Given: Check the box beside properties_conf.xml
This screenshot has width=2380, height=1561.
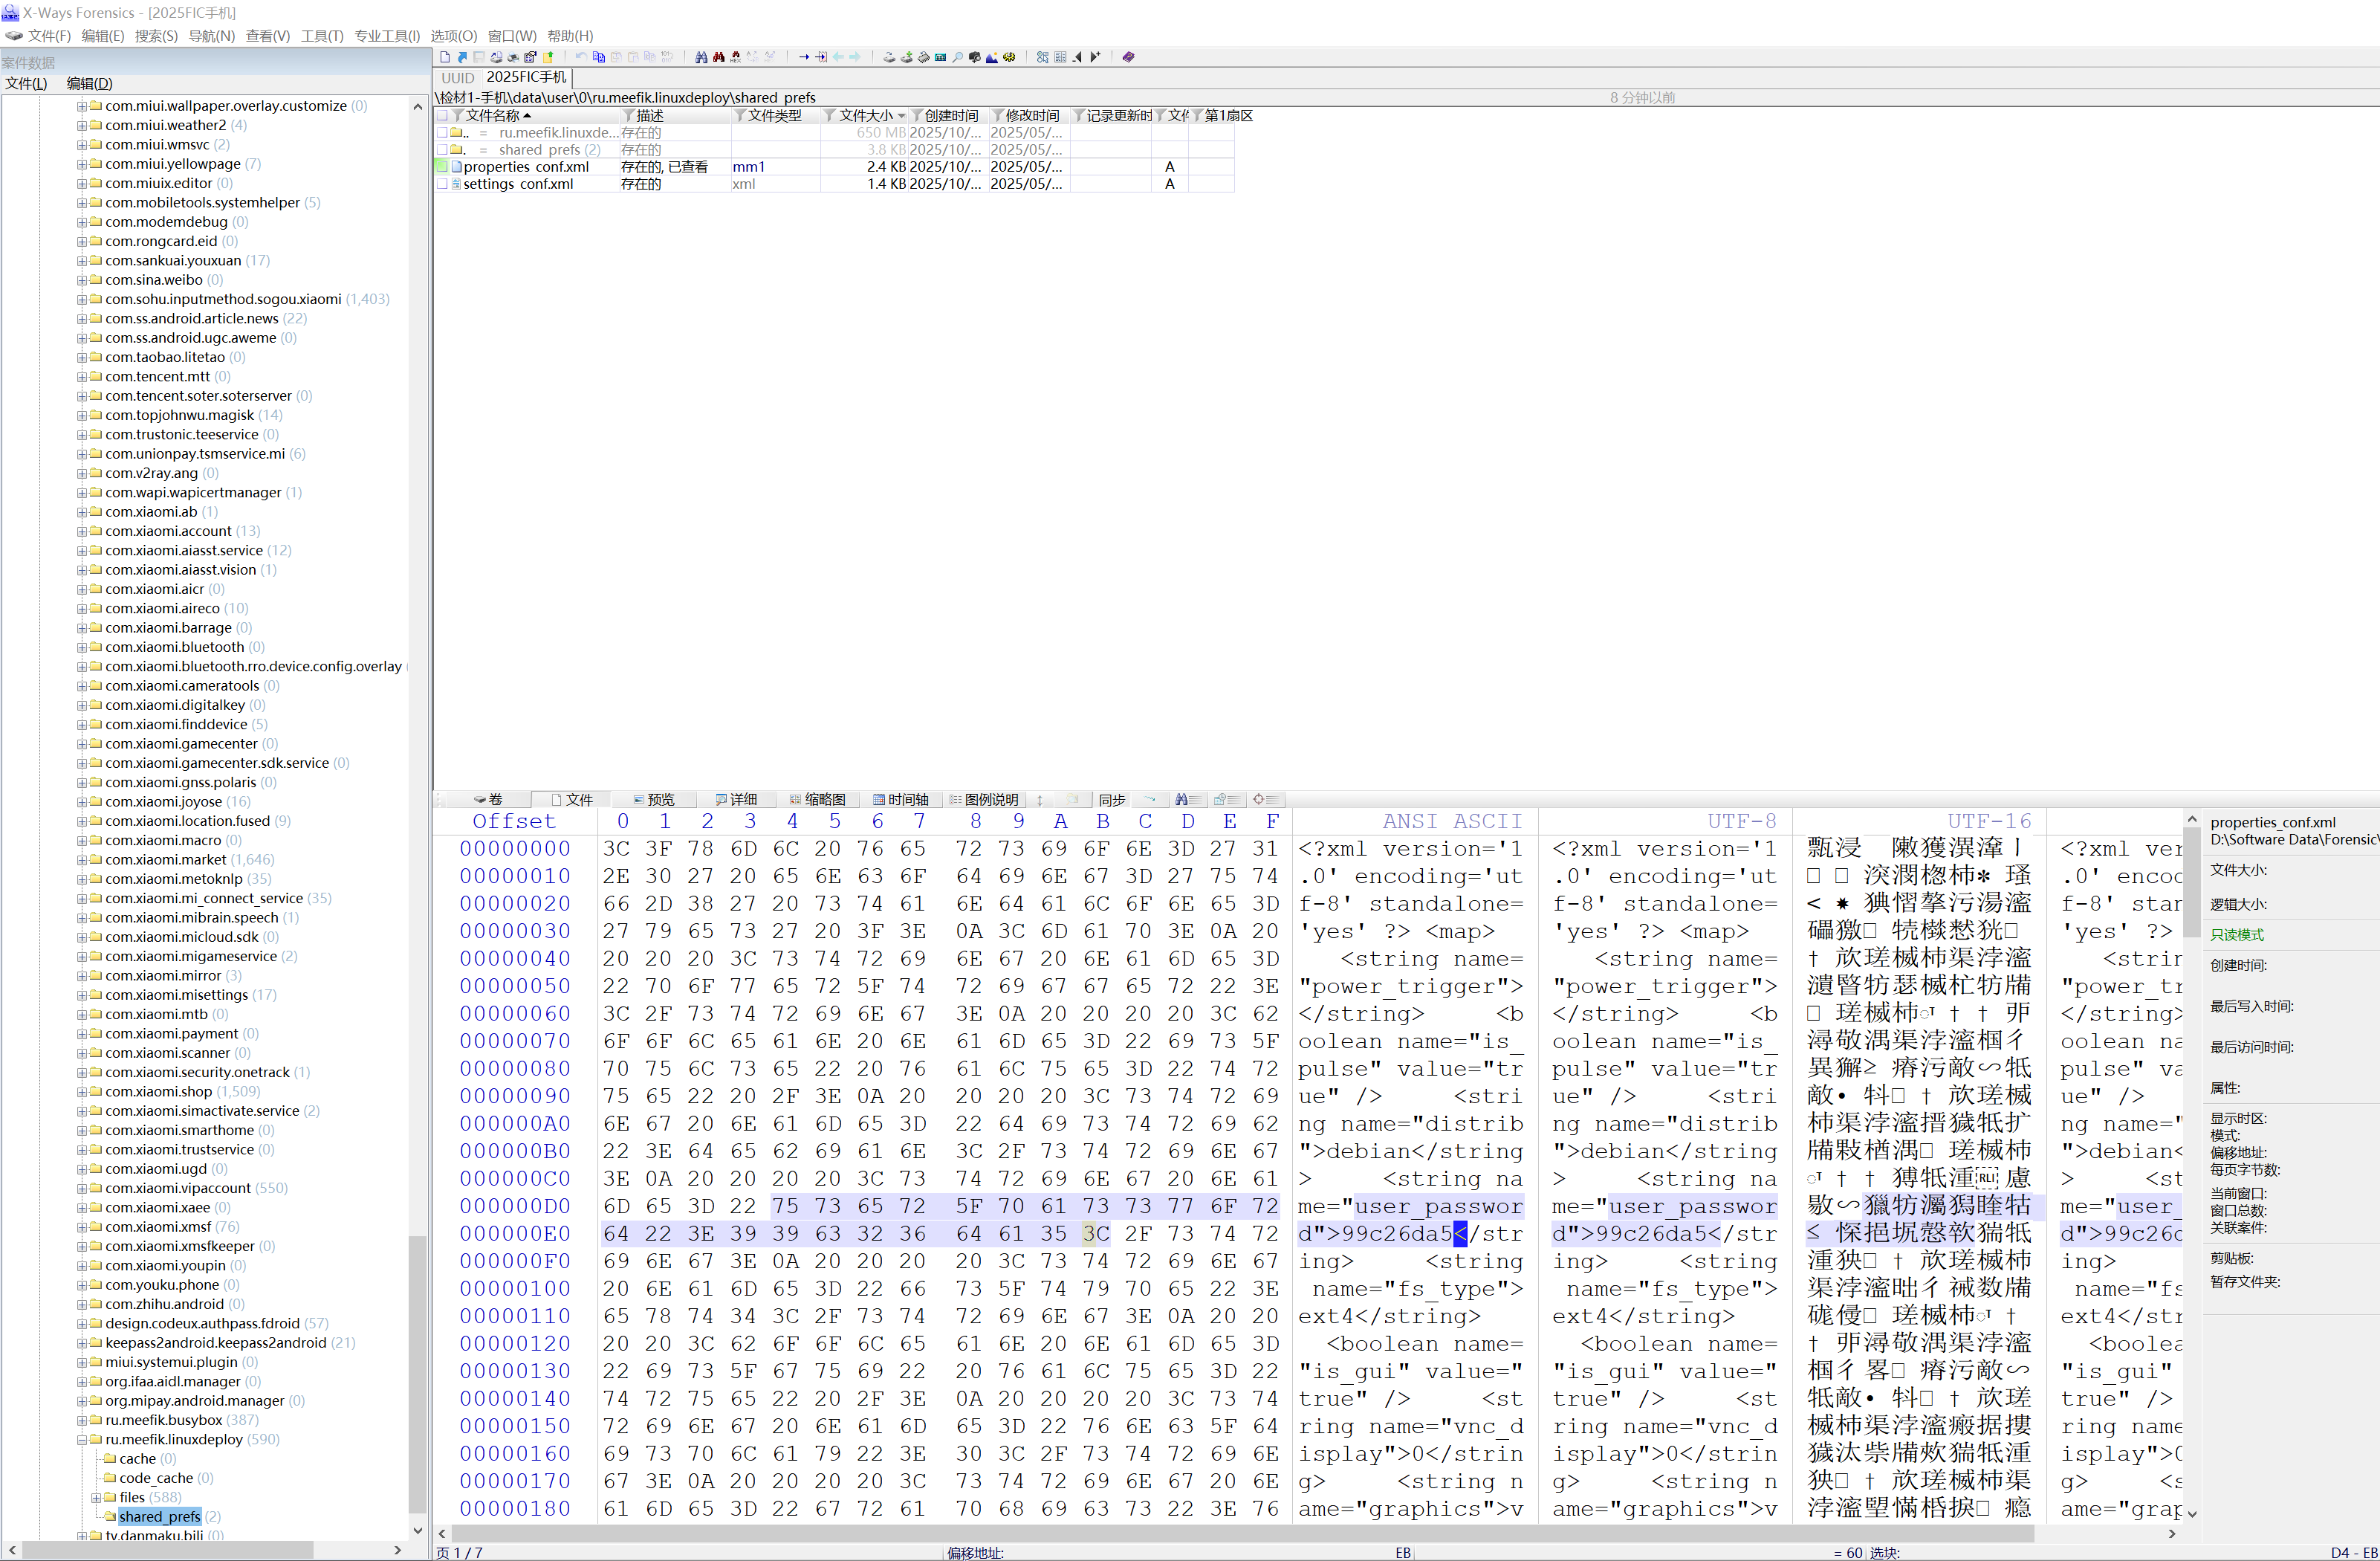Looking at the screenshot, I should [x=442, y=167].
